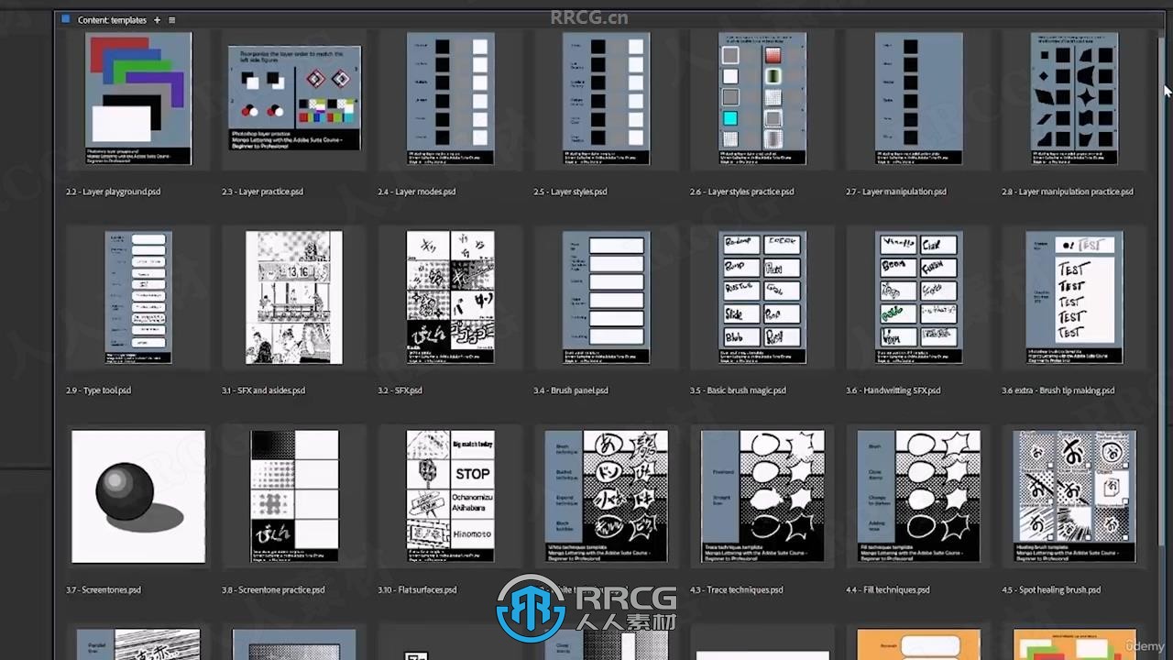Image resolution: width=1173 pixels, height=660 pixels.
Task: Select the Layer manipulation practice shapes thumbnail
Action: point(1074,99)
